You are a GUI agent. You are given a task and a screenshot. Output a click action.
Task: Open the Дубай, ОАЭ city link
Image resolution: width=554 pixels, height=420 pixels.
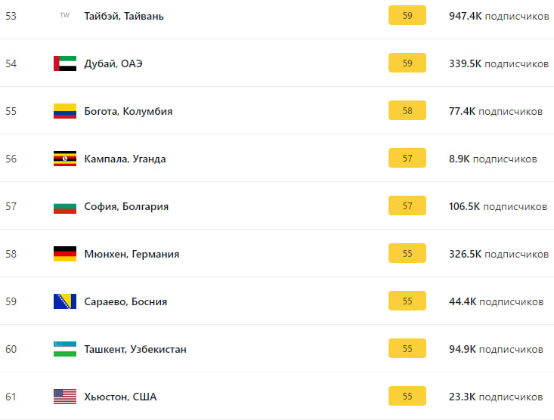click(113, 63)
